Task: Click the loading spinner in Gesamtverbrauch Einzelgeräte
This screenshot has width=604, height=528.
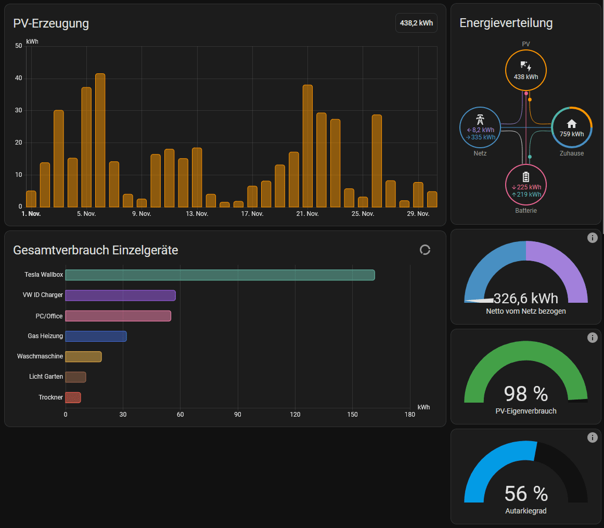Action: point(425,250)
